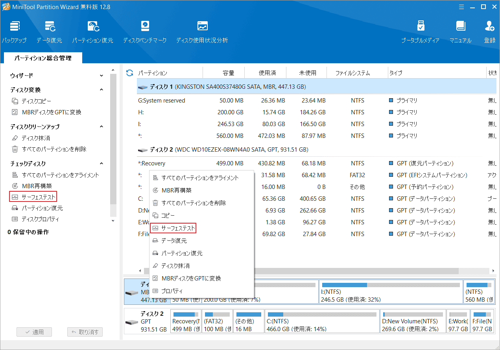Choose MBRディスクをGPTに変換 in sidebar
Viewport: 500px width, 350px height.
(x=46, y=112)
